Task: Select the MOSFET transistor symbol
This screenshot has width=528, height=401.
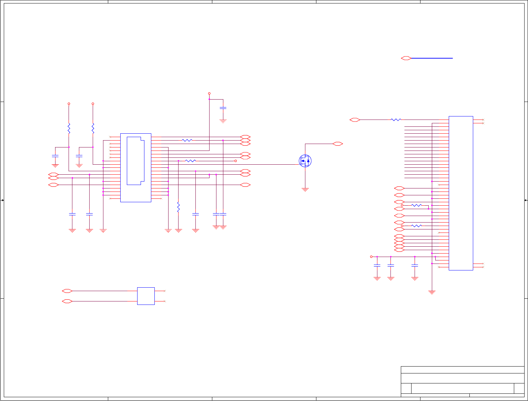Action: pos(305,161)
